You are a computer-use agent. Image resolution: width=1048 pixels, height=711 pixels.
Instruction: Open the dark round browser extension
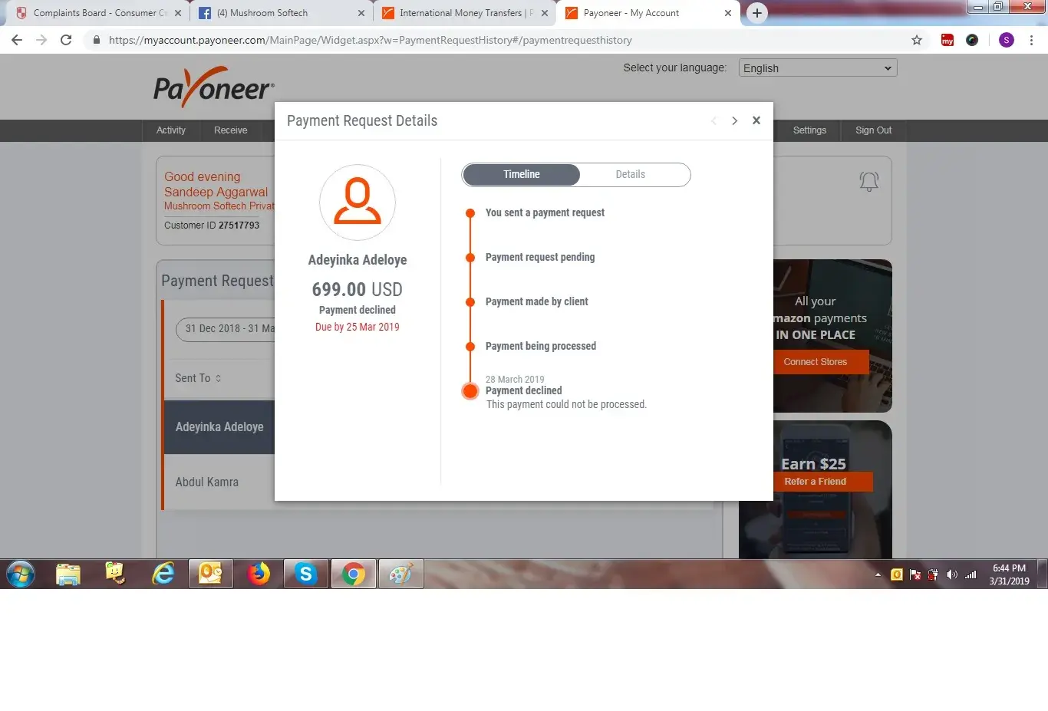coord(972,40)
